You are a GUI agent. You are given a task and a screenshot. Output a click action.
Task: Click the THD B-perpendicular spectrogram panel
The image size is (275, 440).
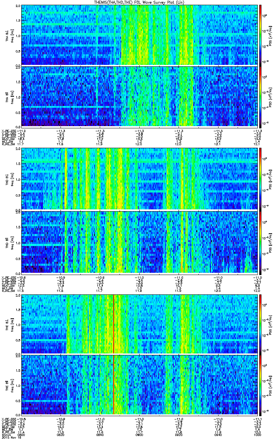(139, 179)
